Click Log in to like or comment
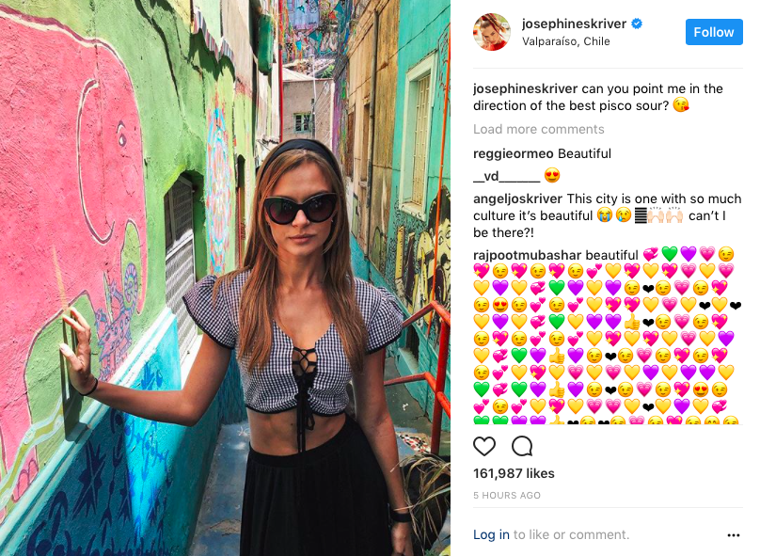Screen dimensions: 760x556 tap(491, 534)
